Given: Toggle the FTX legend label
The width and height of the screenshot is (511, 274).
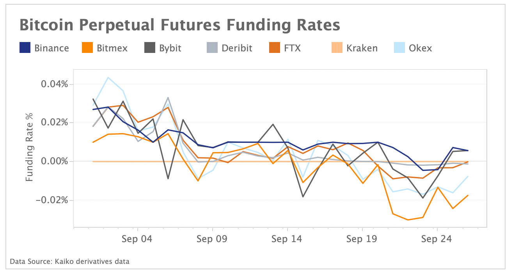Looking at the screenshot, I should 292,48.
